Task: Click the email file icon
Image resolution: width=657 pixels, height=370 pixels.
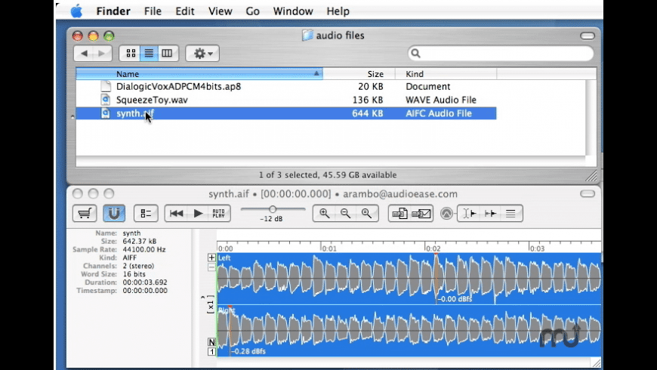Action: point(422,214)
